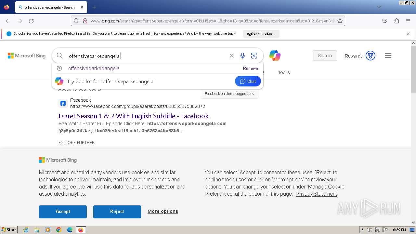This screenshot has width=416, height=234.
Task: Open the volume speaker tray icon
Action: click(370, 230)
